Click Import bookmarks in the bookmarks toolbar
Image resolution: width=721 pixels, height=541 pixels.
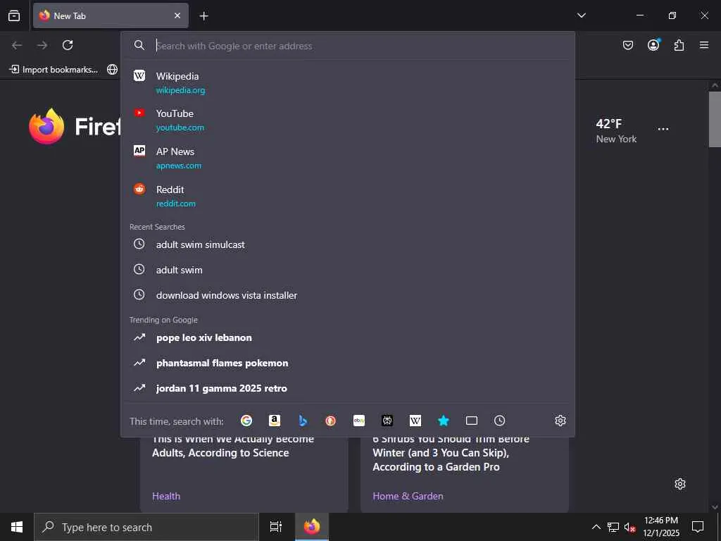(54, 70)
